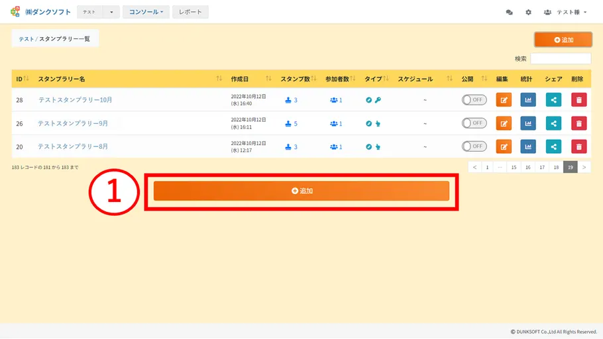Delete テストスタンプラリー10月 with trash icon
Image resolution: width=603 pixels, height=339 pixels.
(x=578, y=100)
